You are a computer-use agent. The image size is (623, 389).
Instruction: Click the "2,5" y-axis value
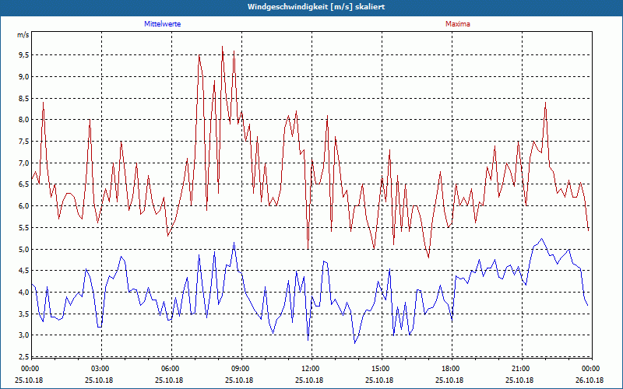tap(24, 356)
